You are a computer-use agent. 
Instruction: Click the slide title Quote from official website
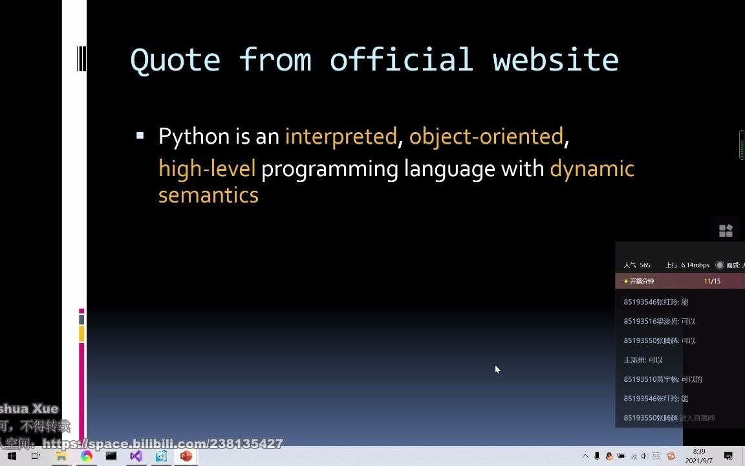click(374, 60)
